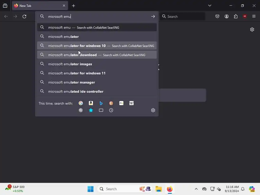
Task: Search this time with Wikipedia icon
Action: 131,103
